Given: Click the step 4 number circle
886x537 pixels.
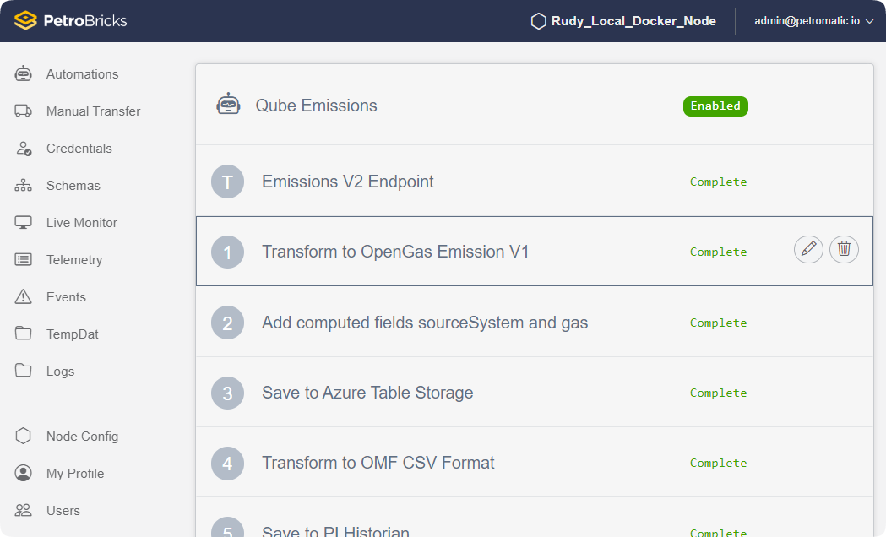Looking at the screenshot, I should (228, 463).
